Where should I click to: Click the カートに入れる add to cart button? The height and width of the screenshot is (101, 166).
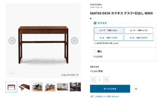tap(110, 89)
